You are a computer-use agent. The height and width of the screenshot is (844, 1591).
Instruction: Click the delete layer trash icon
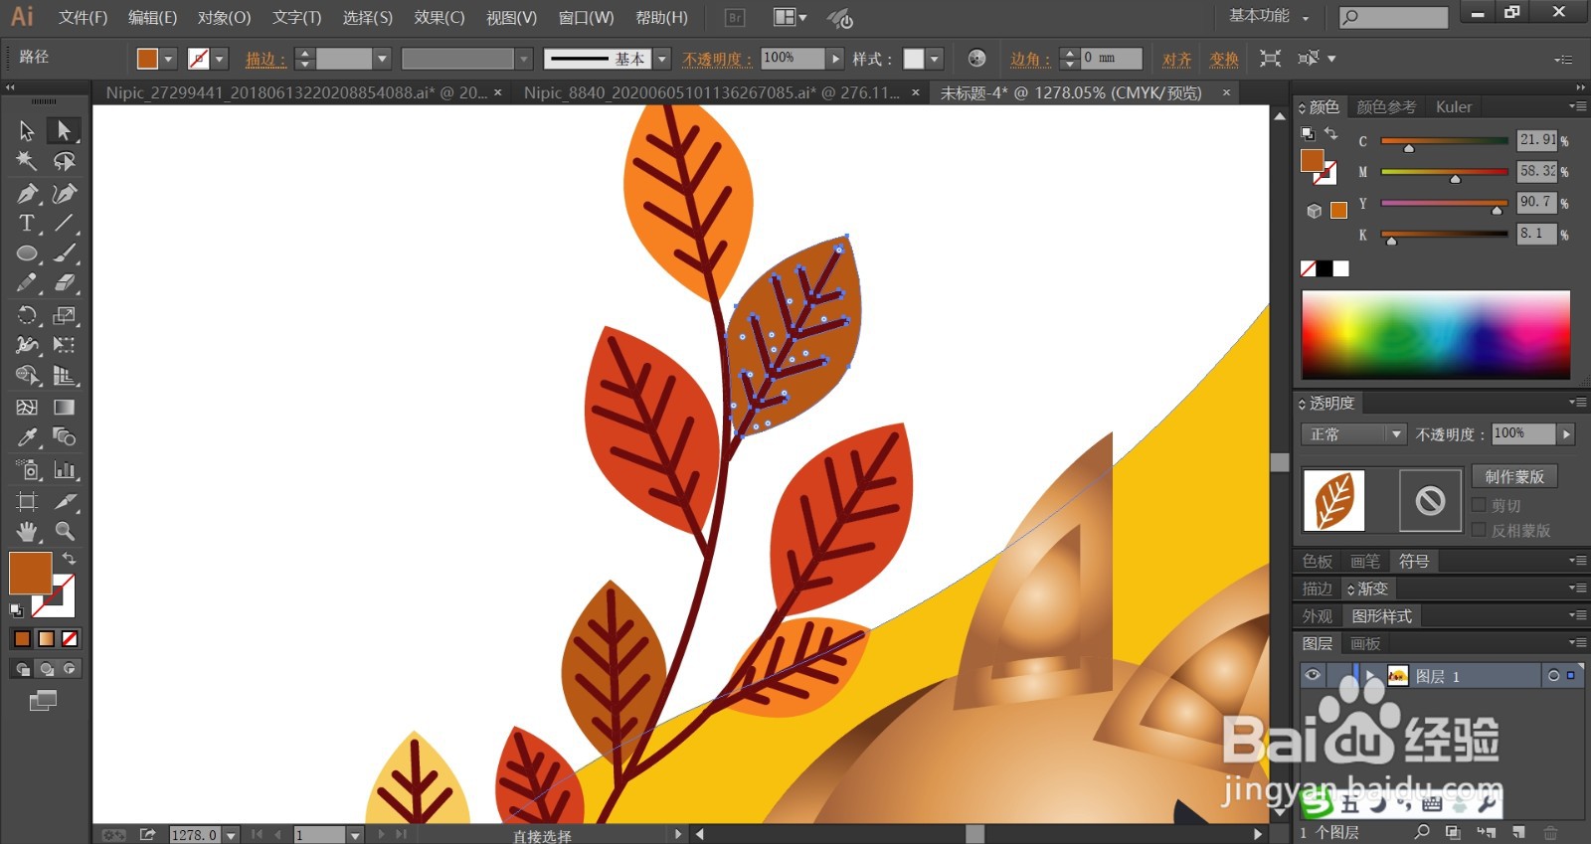pos(1550,832)
